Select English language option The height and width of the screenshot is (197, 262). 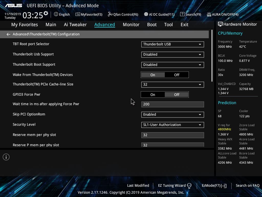point(64,14)
